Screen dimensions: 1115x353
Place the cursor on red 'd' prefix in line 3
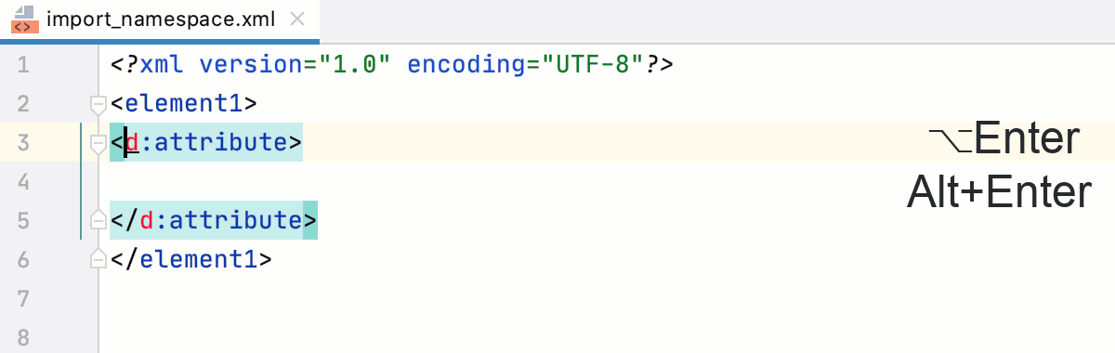coord(132,143)
